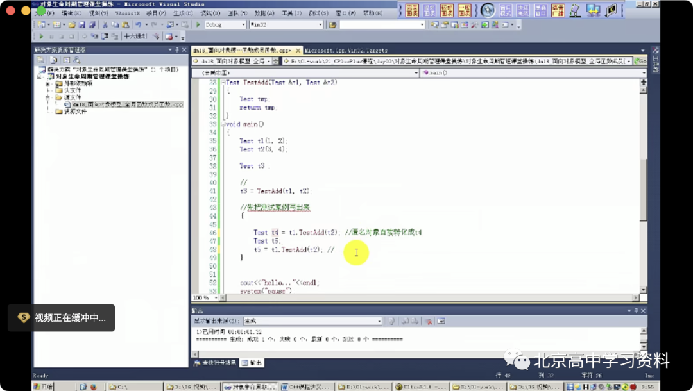Click the green Start Debugging arrow
Viewport: 693px width, 391px height.
198,25
